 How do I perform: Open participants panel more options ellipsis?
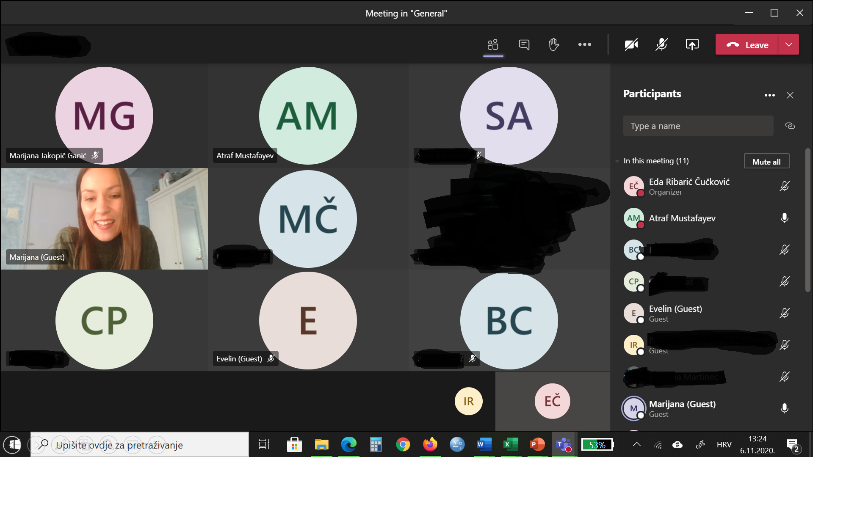click(x=769, y=95)
